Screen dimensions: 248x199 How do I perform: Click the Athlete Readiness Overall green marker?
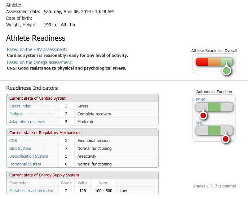(227, 70)
